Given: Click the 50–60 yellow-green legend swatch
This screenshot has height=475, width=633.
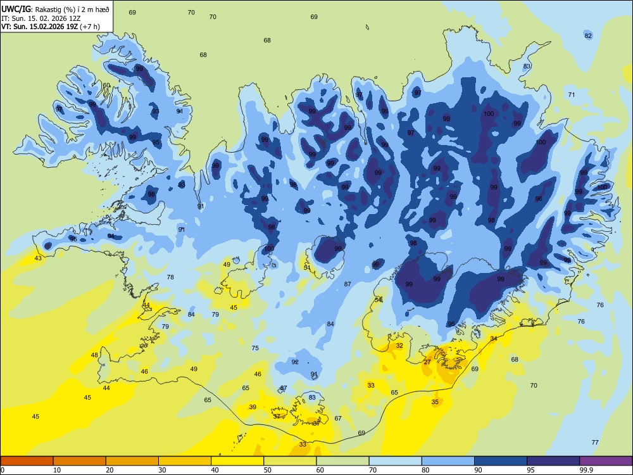Looking at the screenshot, I should pyautogui.click(x=290, y=461).
